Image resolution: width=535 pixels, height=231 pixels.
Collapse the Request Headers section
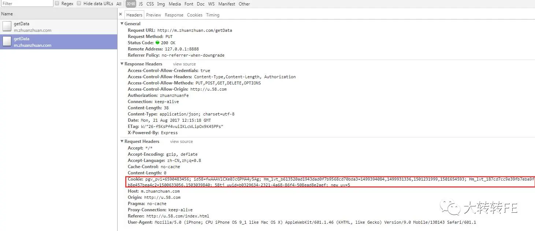click(122, 141)
